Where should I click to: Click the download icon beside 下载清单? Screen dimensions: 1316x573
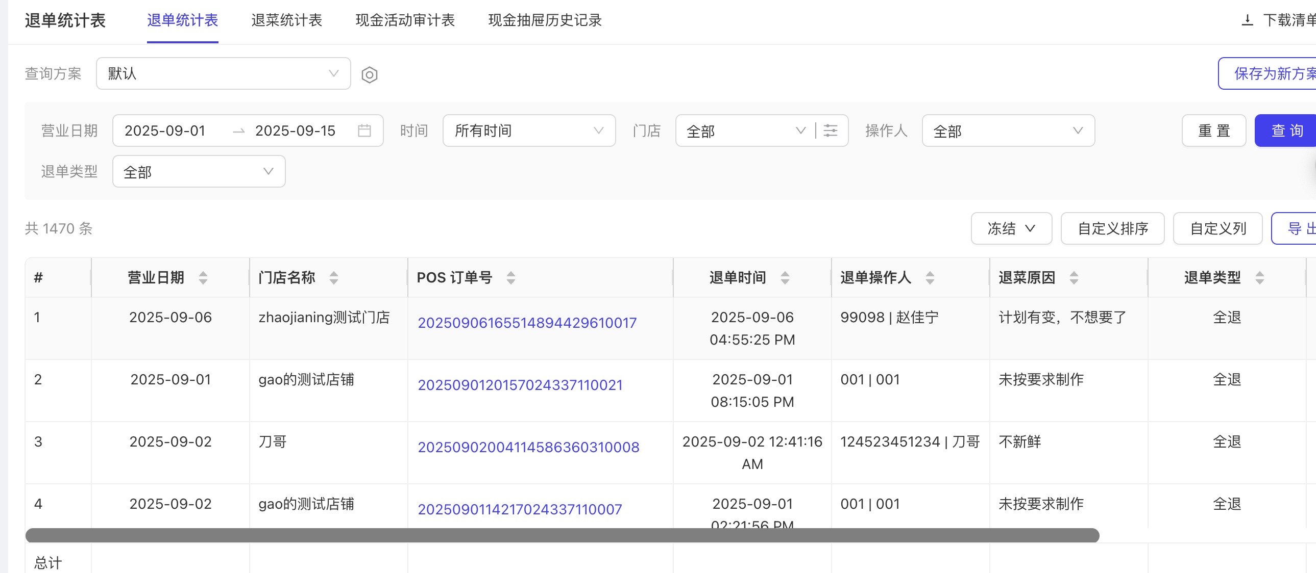(1247, 20)
